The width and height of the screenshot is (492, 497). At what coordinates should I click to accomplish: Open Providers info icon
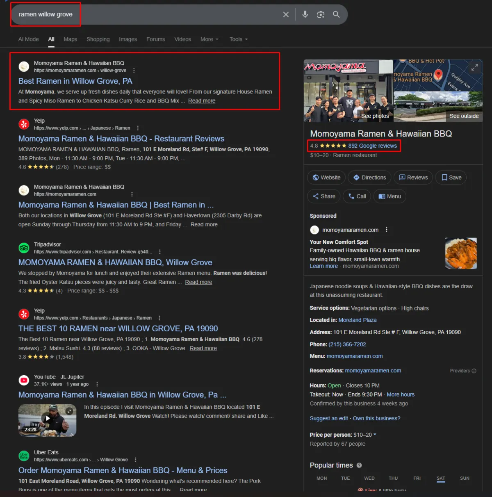pos(474,371)
